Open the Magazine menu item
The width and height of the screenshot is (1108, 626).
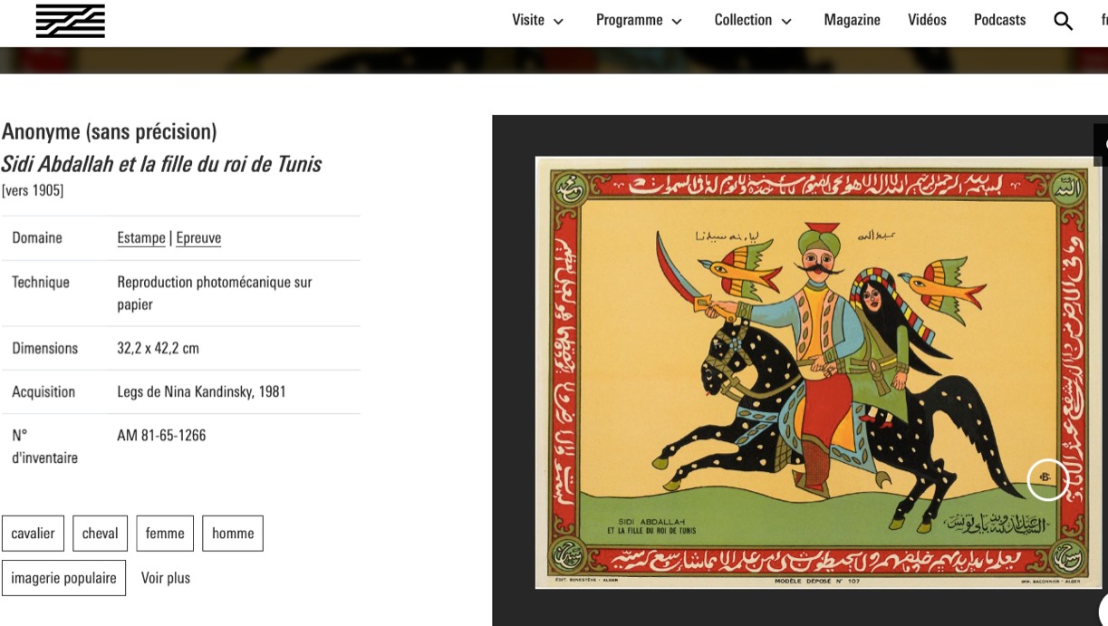click(852, 20)
